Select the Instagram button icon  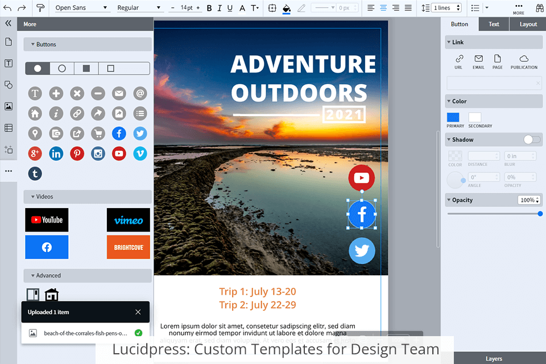coord(98,154)
